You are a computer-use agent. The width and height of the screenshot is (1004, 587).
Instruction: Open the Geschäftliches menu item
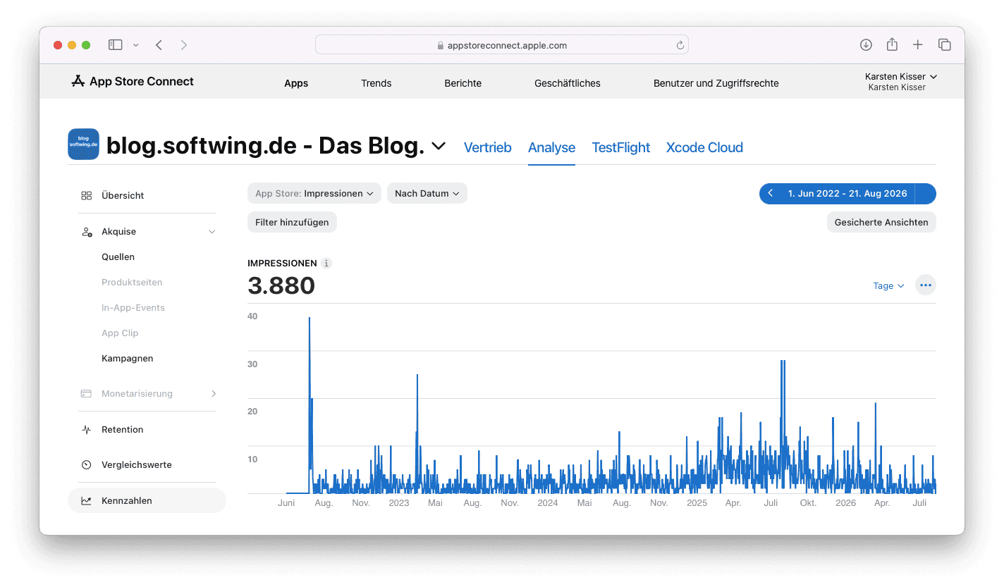pyautogui.click(x=568, y=83)
